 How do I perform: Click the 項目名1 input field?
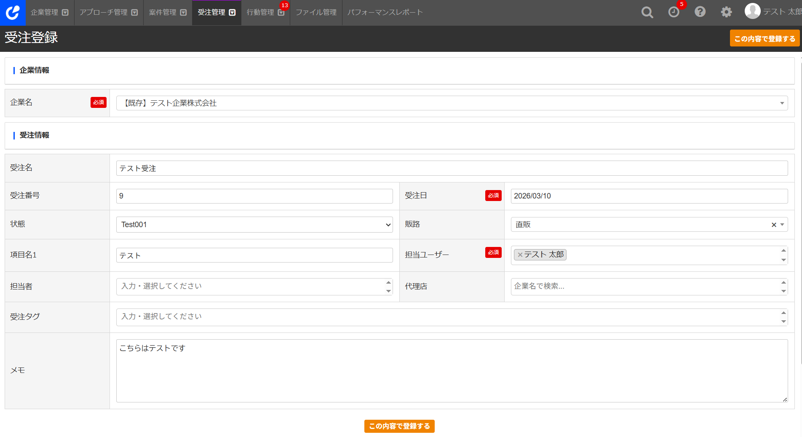click(x=254, y=255)
